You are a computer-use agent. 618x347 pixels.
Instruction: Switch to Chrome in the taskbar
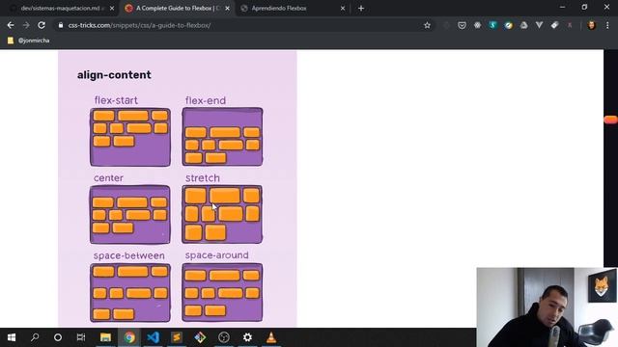pos(129,337)
